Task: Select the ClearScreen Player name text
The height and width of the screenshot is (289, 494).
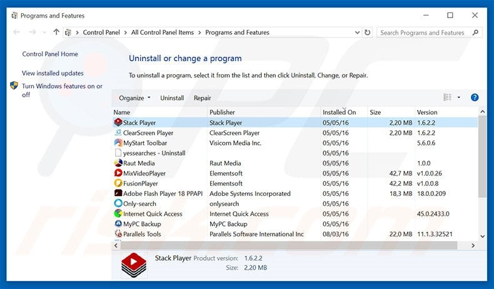Action: click(x=148, y=133)
